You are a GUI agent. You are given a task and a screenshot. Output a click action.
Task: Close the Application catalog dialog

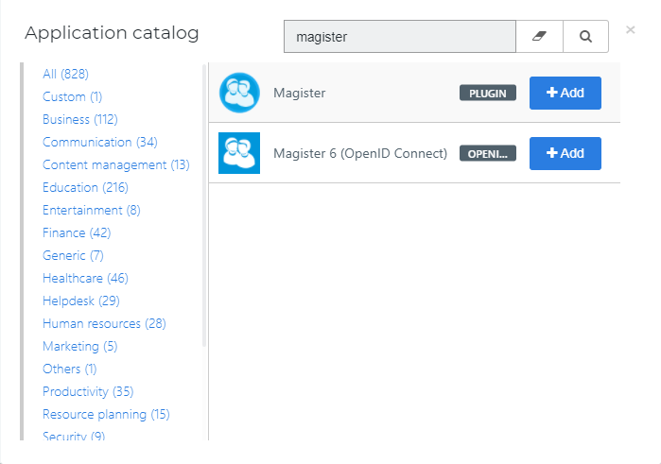(x=630, y=30)
